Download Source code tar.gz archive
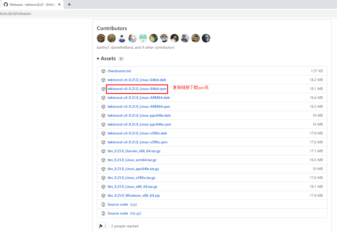This screenshot has height=231, width=337. pyautogui.click(x=124, y=213)
